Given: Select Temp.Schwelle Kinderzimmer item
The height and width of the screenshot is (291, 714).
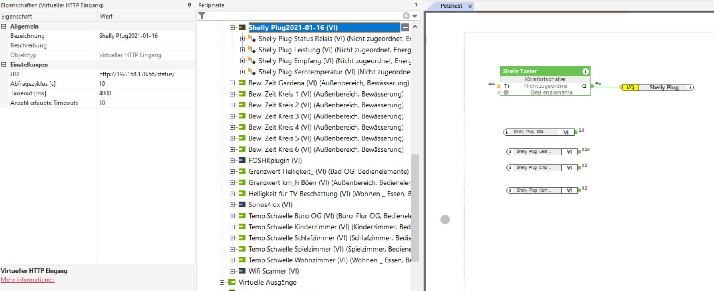Looking at the screenshot, I should (x=330, y=227).
